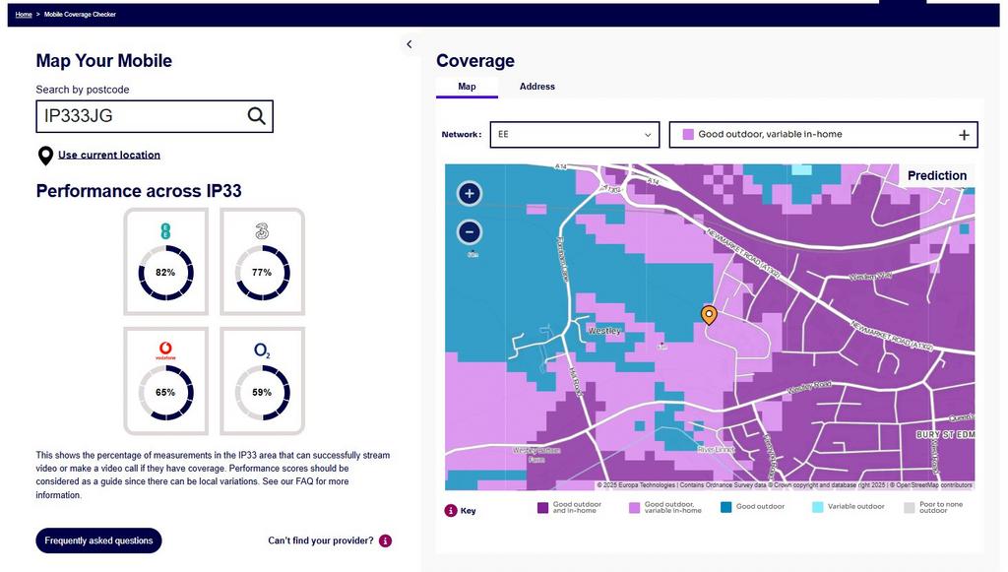1008x572 pixels.
Task: Click the current location pin icon
Action: [x=44, y=156]
